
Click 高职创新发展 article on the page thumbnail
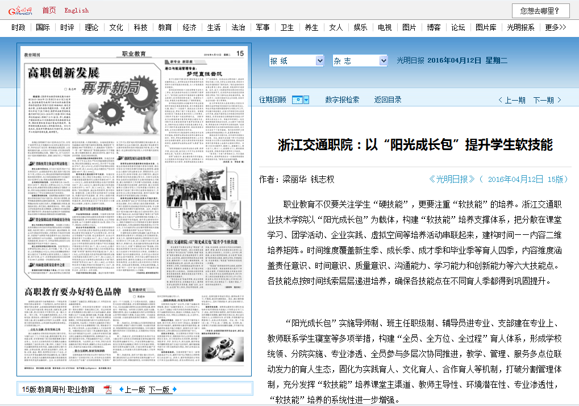coord(64,73)
